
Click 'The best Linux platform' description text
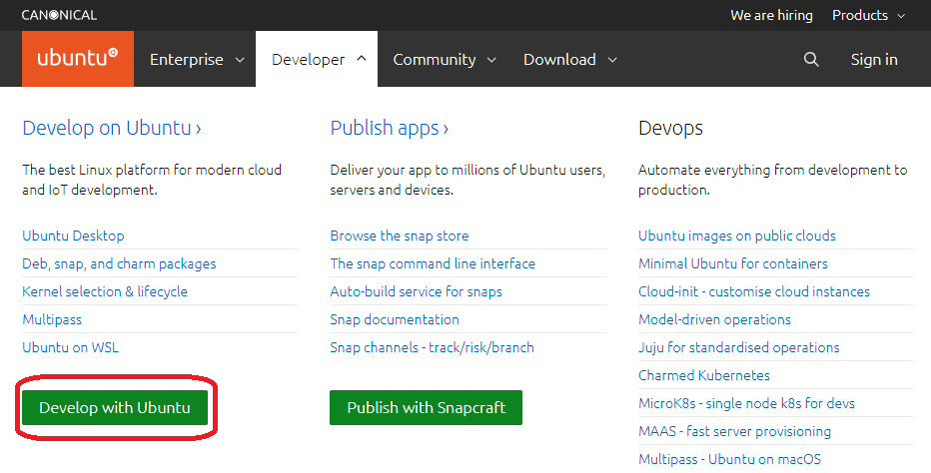[152, 180]
